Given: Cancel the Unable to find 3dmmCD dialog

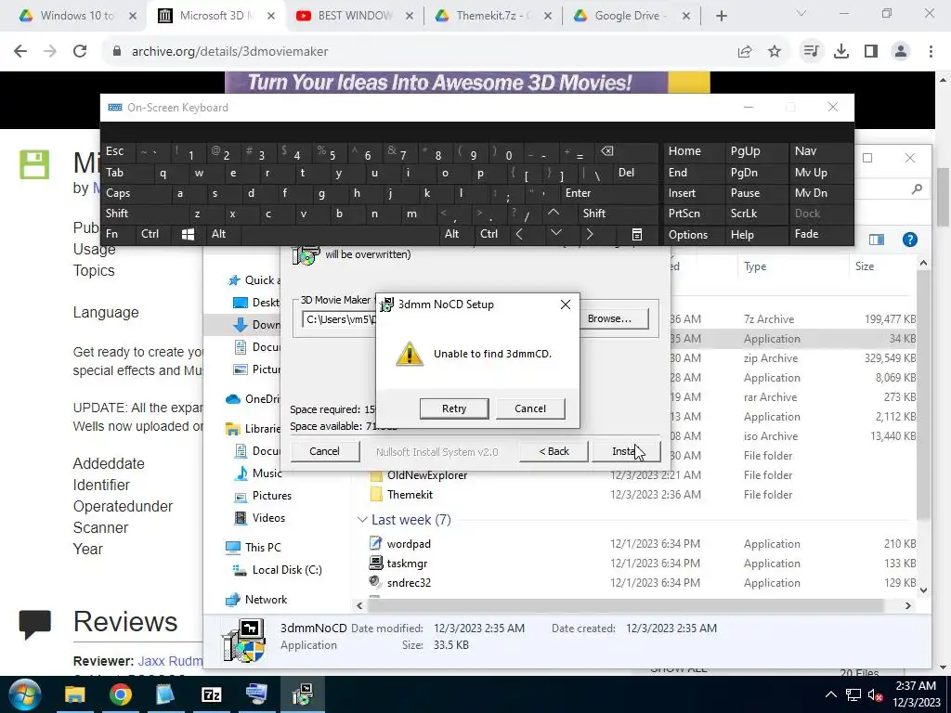Looking at the screenshot, I should pyautogui.click(x=530, y=408).
